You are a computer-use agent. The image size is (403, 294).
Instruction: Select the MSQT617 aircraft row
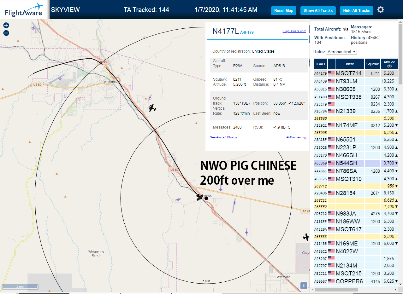tap(356, 229)
